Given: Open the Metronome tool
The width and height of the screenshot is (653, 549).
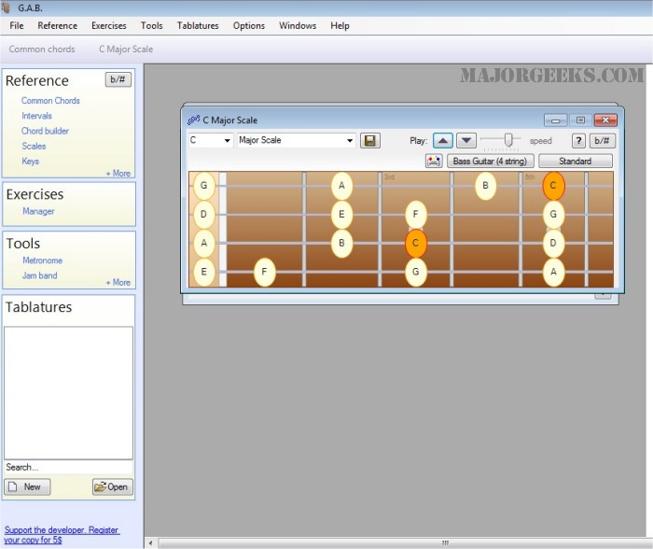Looking at the screenshot, I should pos(43,260).
